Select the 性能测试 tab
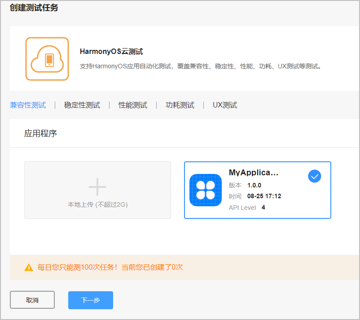Screen dimensions: 360x320 [x=133, y=105]
